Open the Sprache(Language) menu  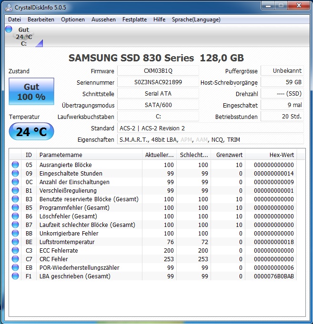point(196,20)
